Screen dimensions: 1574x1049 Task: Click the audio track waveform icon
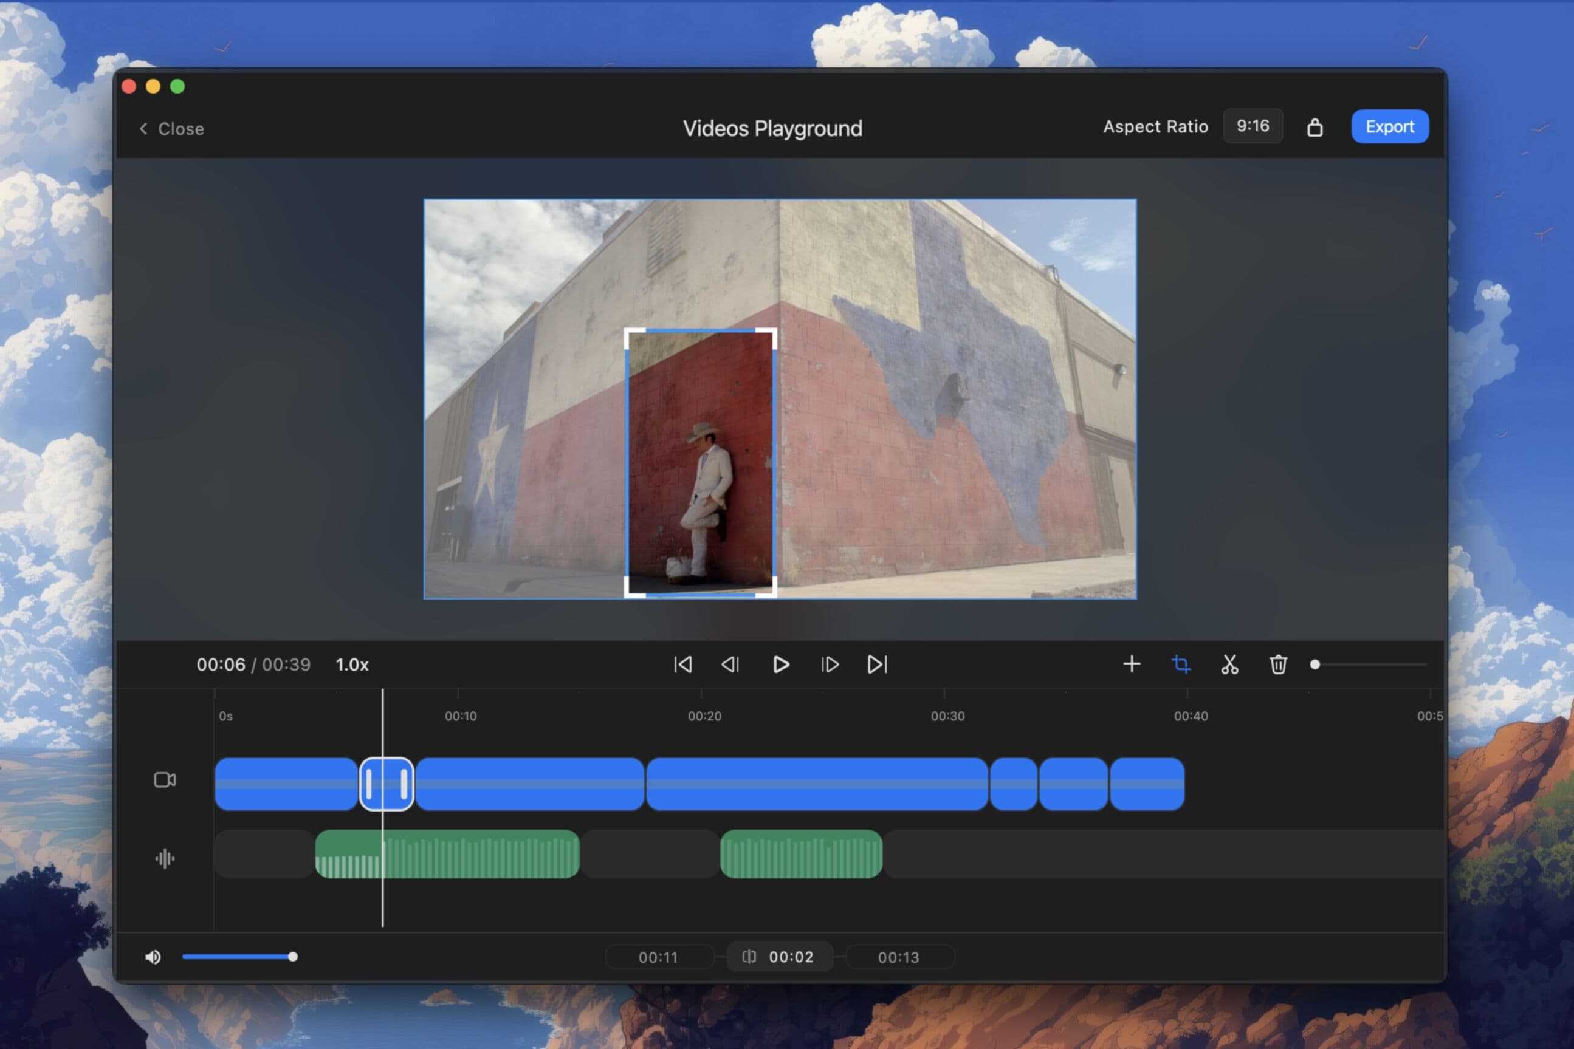pos(165,858)
